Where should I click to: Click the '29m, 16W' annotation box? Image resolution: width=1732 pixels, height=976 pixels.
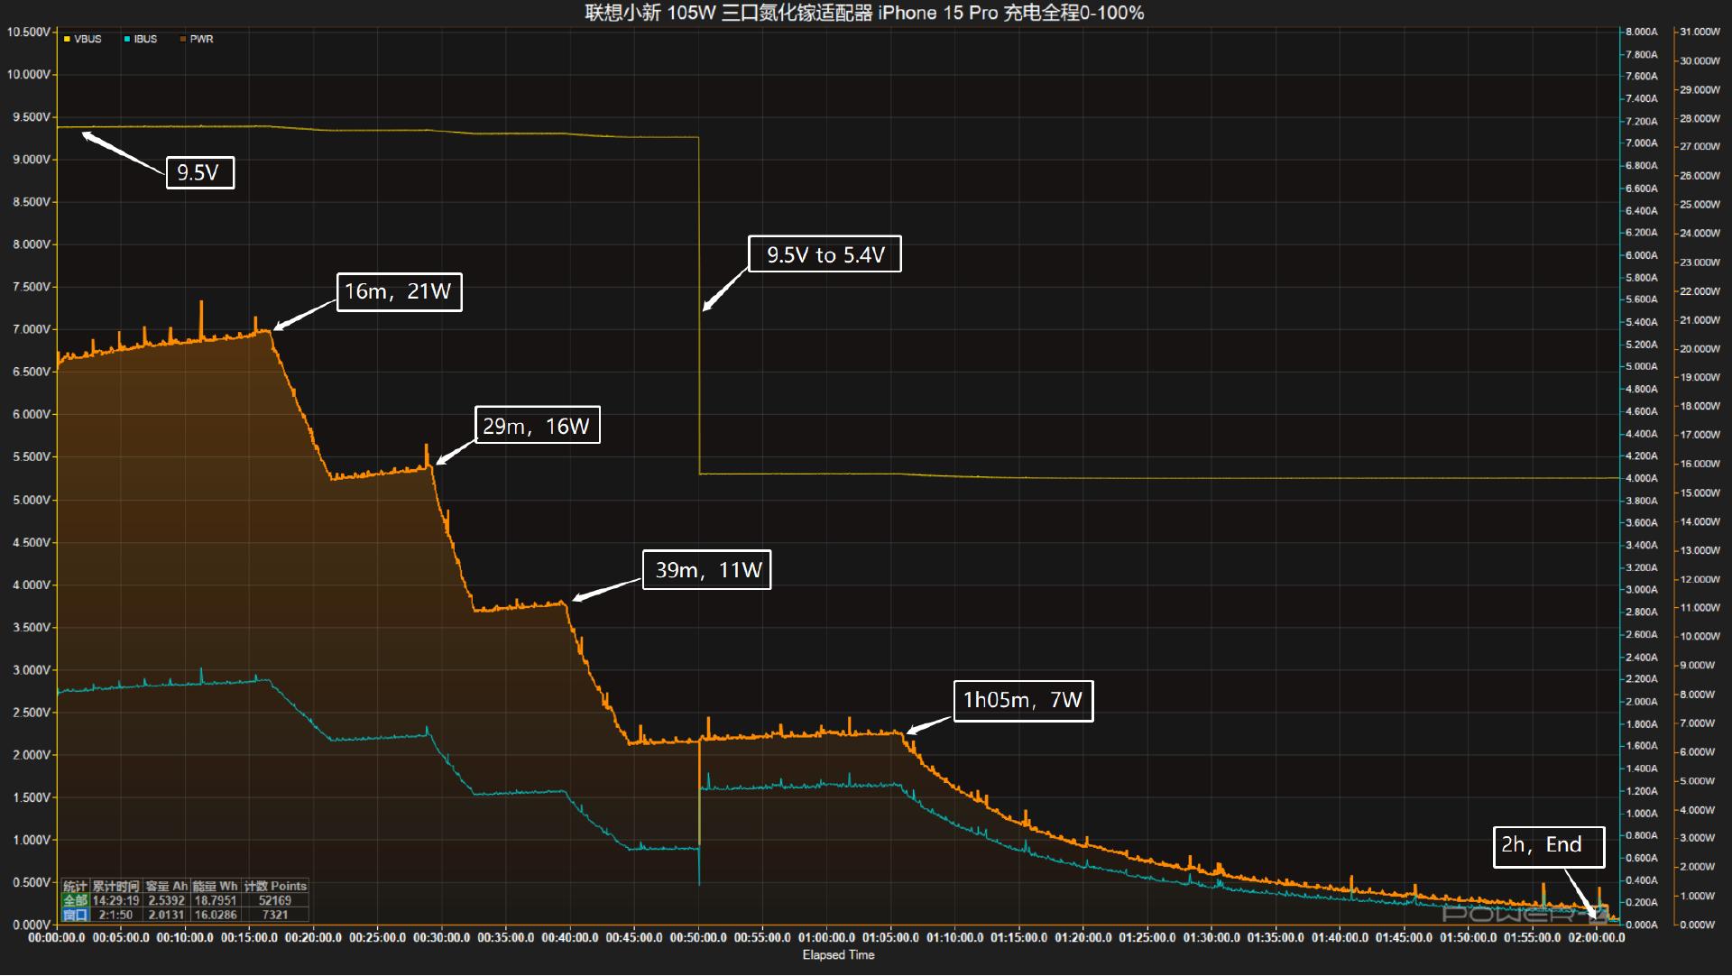coord(537,426)
